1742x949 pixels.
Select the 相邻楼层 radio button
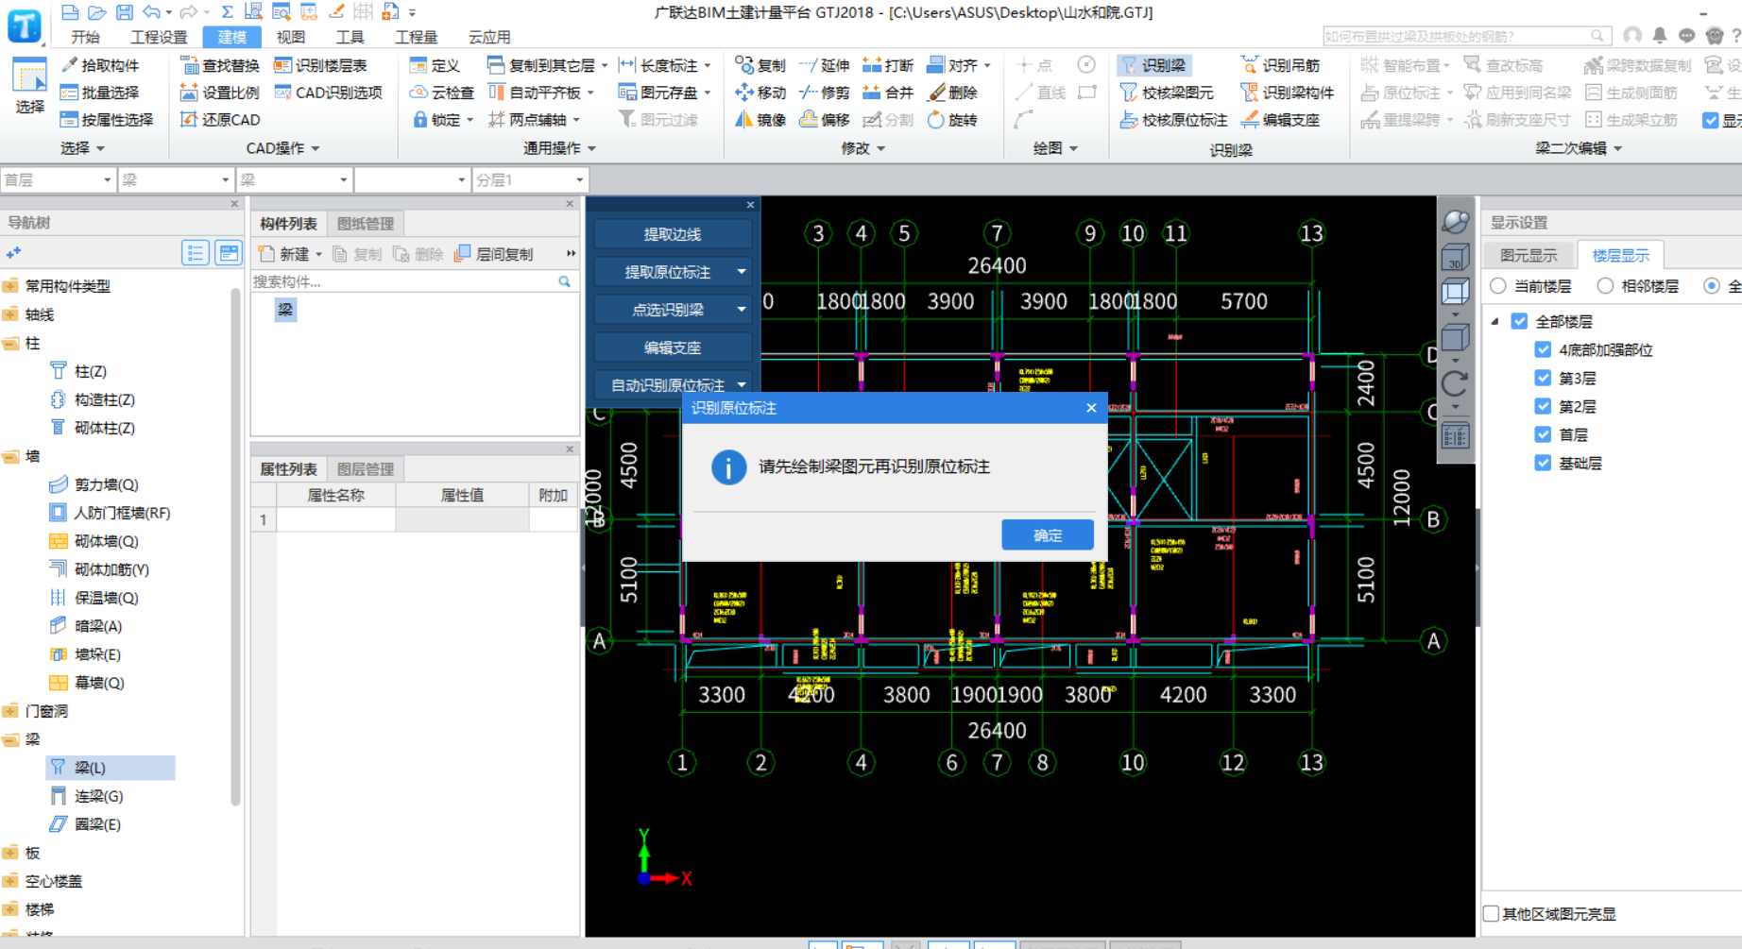tap(1605, 286)
